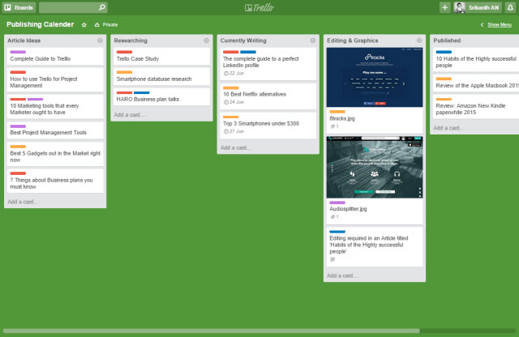This screenshot has height=337, width=519.
Task: Change the Private visibility setting
Action: 106,25
